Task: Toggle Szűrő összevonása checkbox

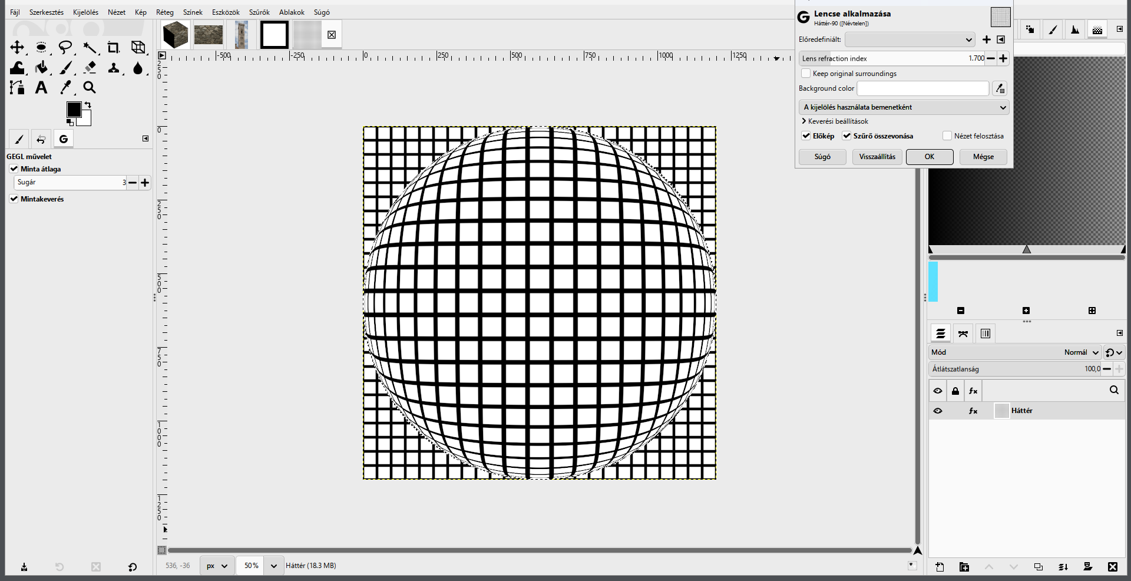Action: coord(846,136)
